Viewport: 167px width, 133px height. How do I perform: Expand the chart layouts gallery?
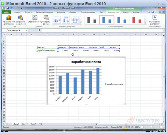point(81,23)
